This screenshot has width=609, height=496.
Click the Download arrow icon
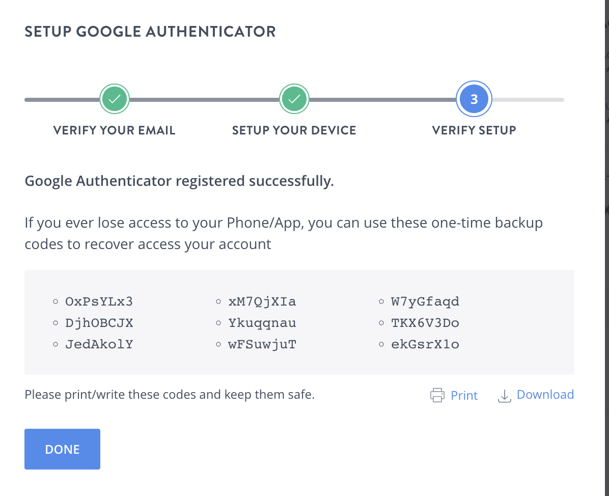click(504, 396)
